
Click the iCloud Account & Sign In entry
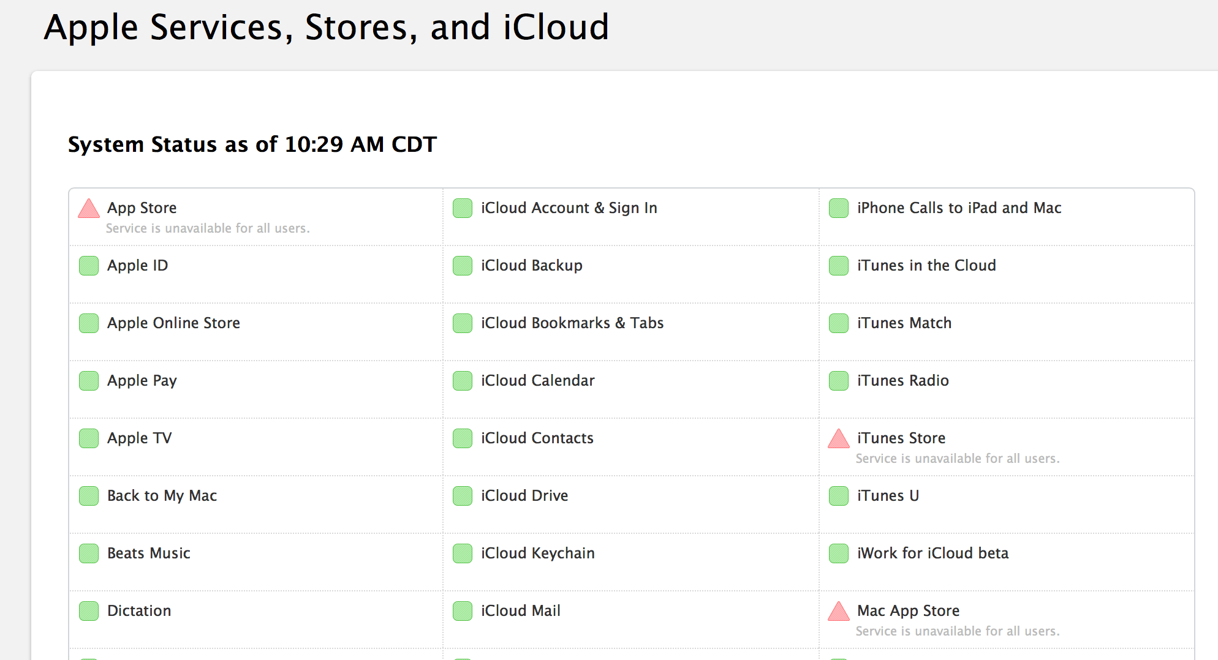coord(569,208)
